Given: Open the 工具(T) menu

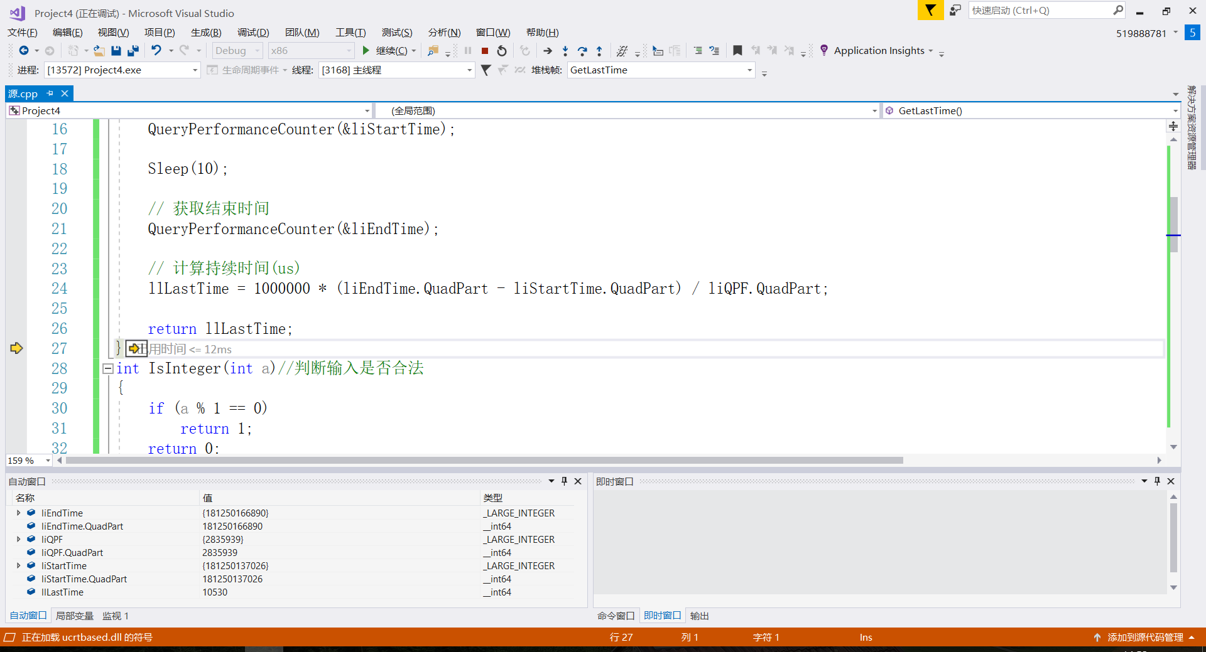Looking at the screenshot, I should (x=350, y=33).
